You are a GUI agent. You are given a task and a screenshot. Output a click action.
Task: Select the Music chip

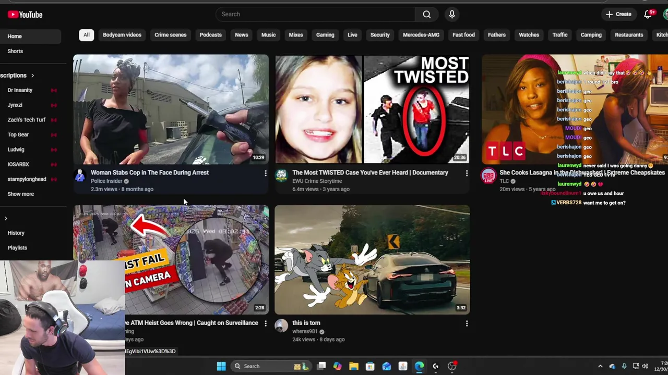point(268,35)
